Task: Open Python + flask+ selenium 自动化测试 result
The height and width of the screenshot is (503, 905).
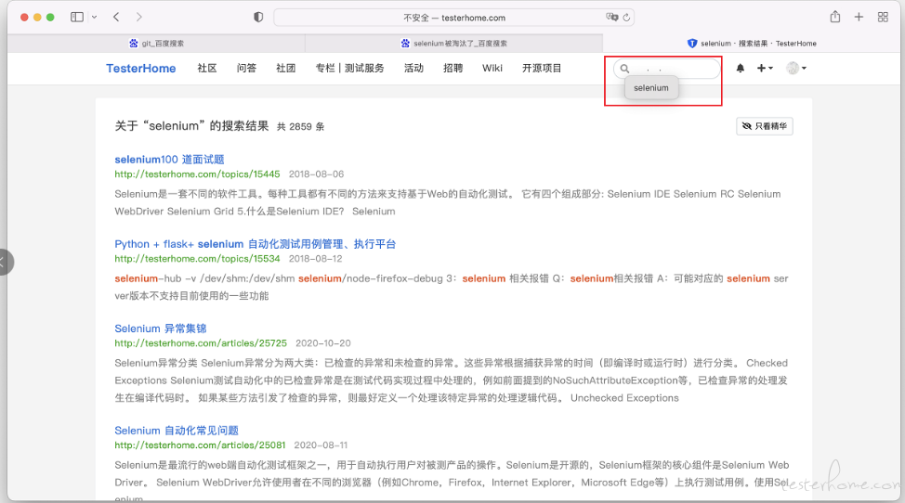Action: (256, 244)
